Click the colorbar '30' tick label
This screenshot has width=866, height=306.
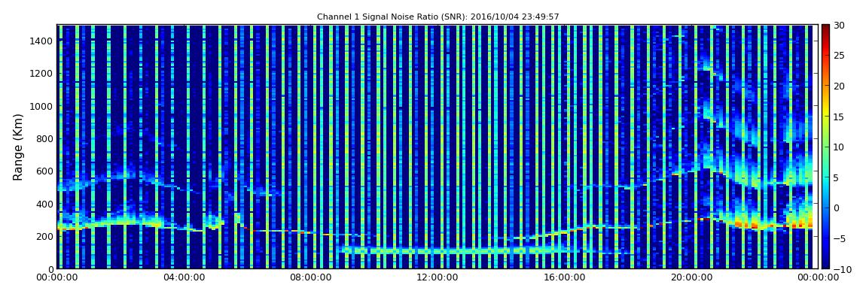(x=840, y=26)
